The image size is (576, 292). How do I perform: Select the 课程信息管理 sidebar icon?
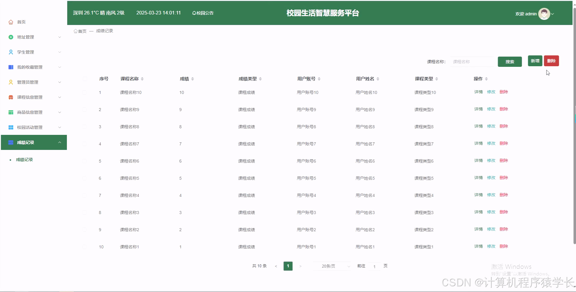[x=11, y=97]
